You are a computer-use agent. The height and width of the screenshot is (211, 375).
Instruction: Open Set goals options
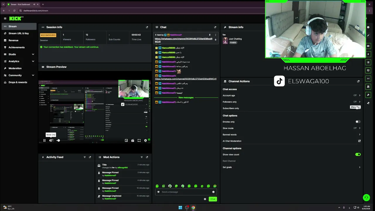click(x=292, y=167)
